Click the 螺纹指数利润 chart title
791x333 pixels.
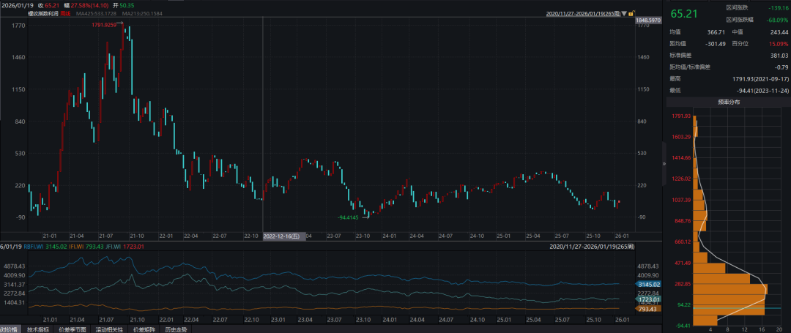(x=44, y=14)
